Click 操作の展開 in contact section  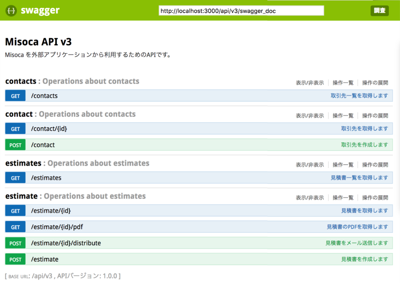click(375, 115)
